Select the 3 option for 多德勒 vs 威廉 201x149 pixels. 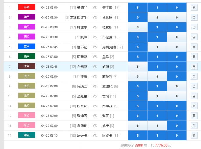138,126
